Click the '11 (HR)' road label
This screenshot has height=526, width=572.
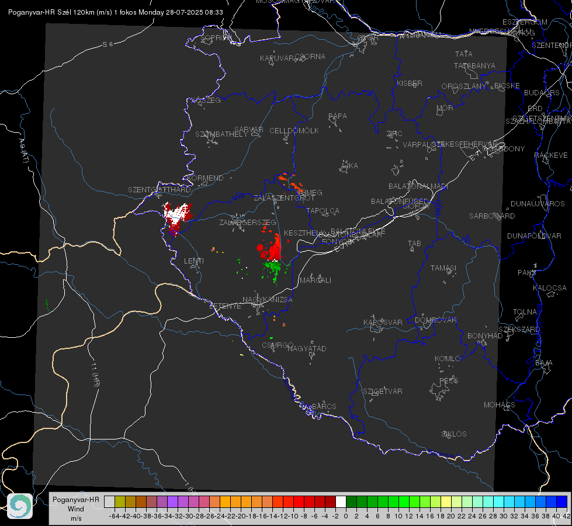tap(96, 375)
